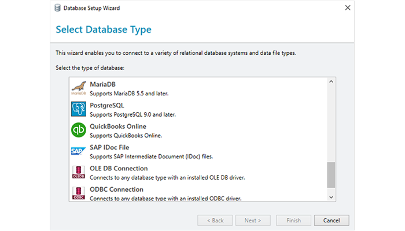405x231 pixels.
Task: Click the < Back button
Action: (x=215, y=220)
